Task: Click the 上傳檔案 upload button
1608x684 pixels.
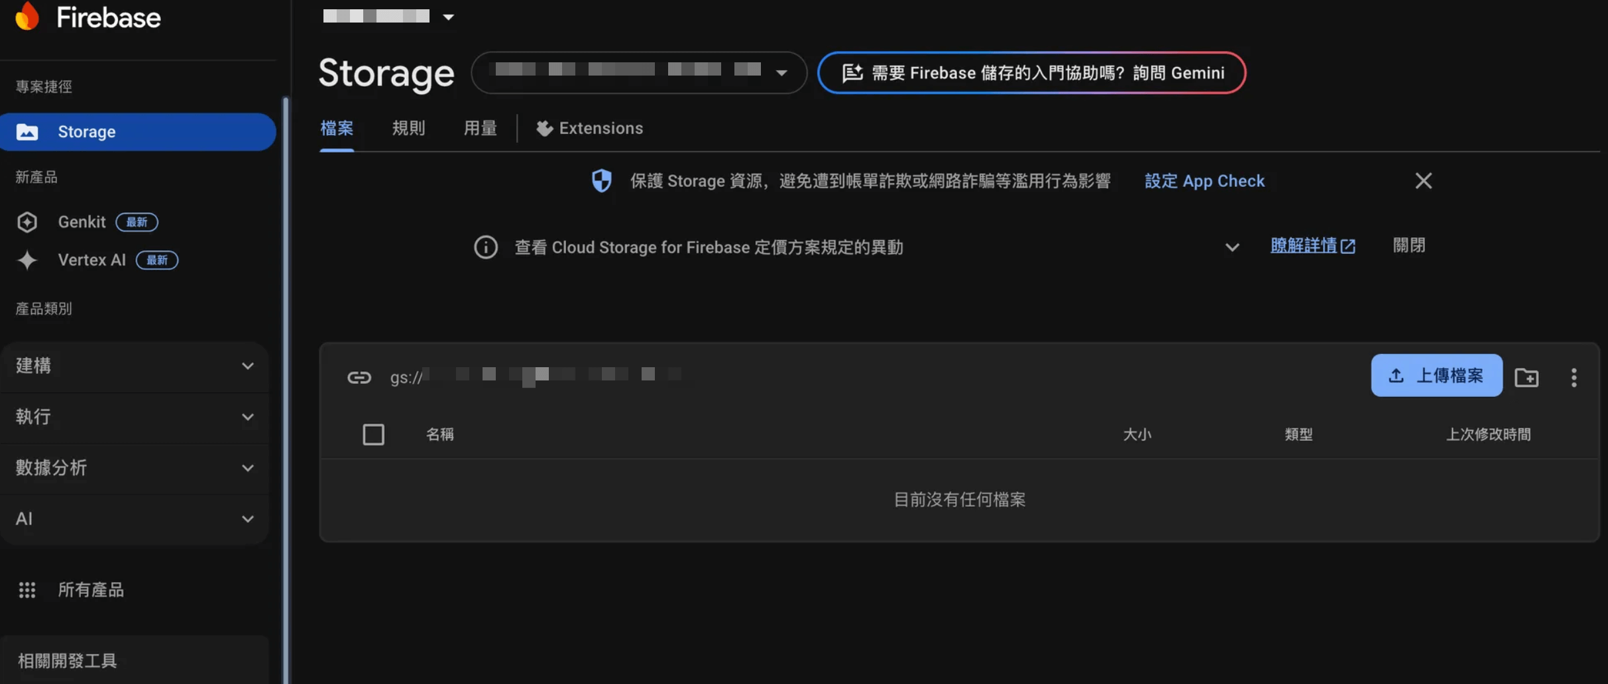Action: (x=1436, y=376)
